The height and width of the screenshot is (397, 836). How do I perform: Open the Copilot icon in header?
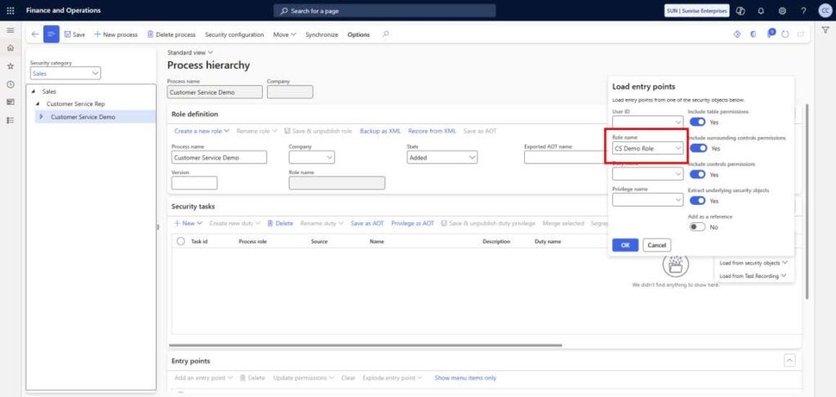pos(740,11)
